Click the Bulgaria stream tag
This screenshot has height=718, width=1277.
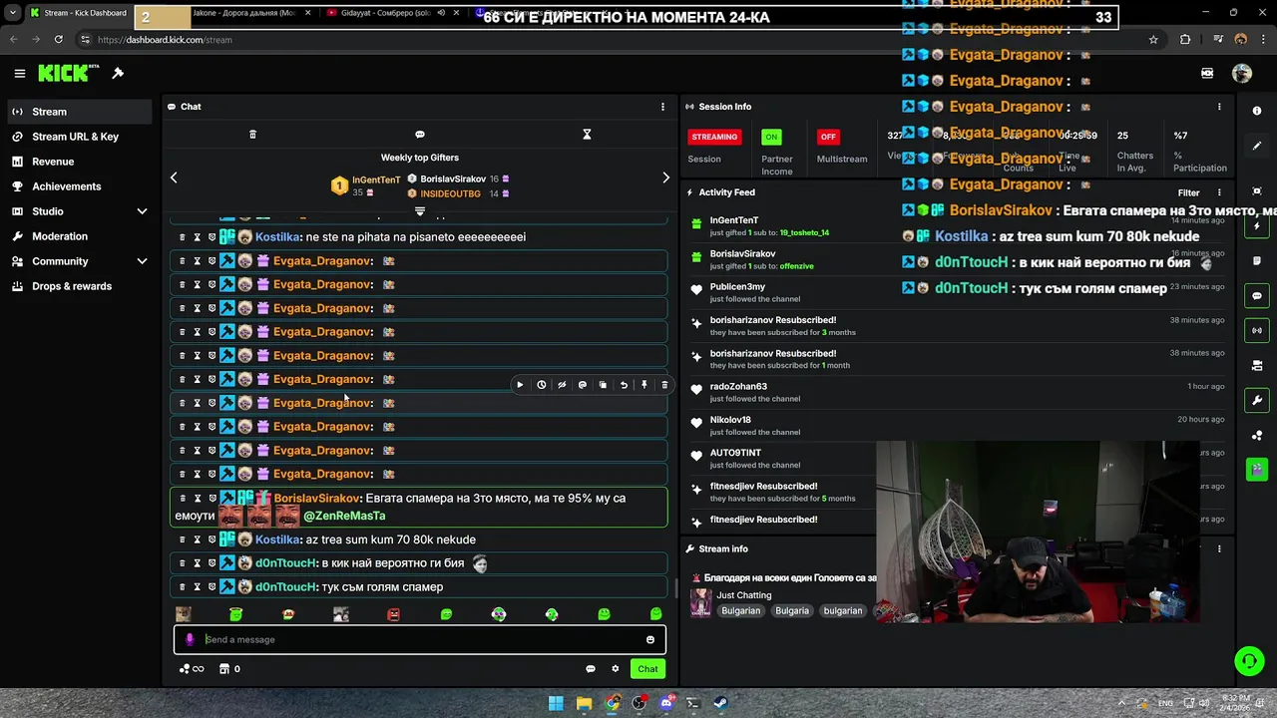tap(792, 610)
